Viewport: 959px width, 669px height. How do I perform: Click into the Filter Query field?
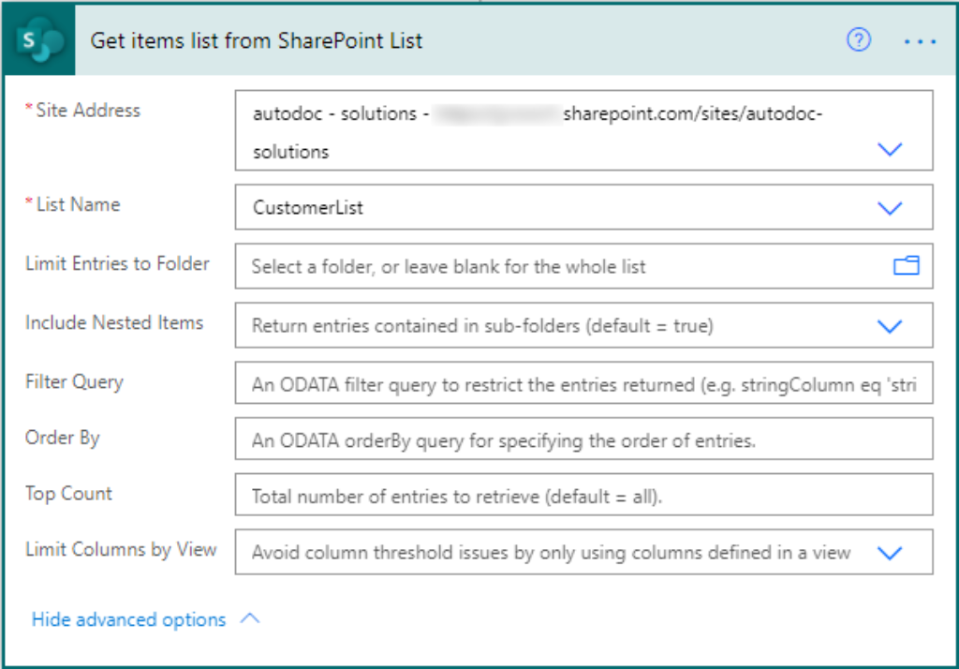tap(583, 385)
